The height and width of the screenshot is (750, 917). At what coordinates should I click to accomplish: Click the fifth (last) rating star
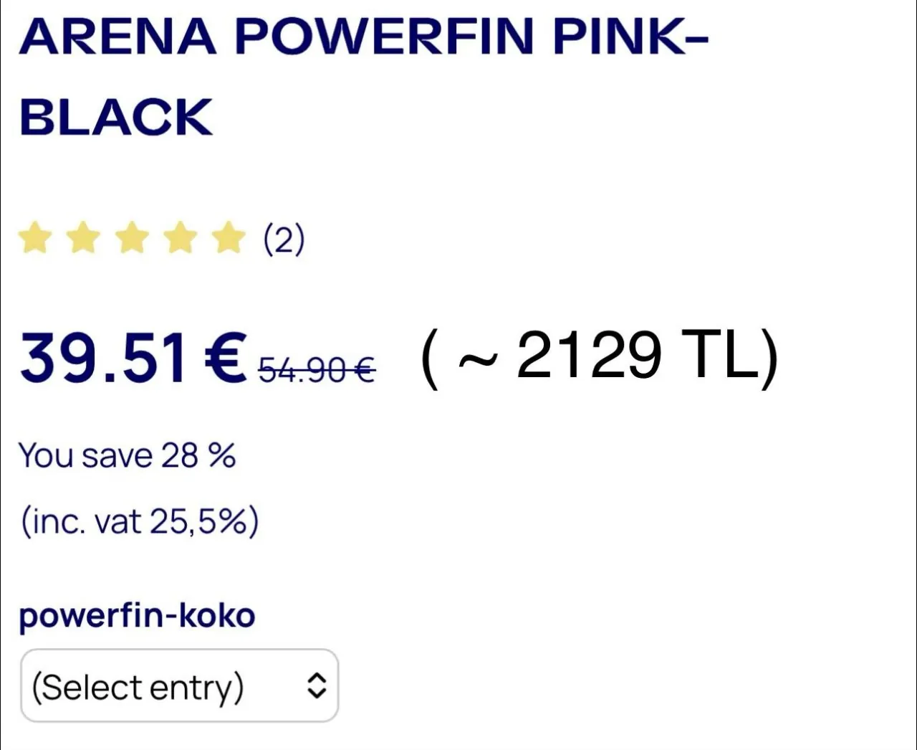pyautogui.click(x=229, y=238)
